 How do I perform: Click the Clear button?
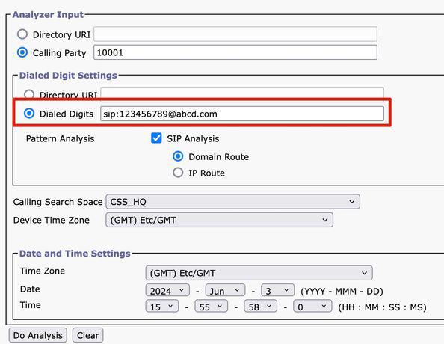click(87, 335)
